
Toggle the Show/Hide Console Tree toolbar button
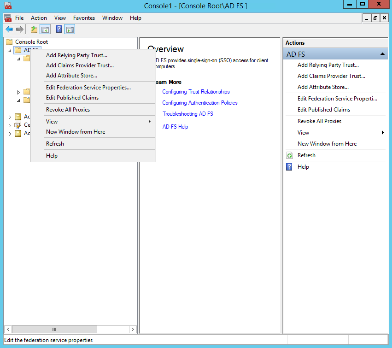coord(45,29)
